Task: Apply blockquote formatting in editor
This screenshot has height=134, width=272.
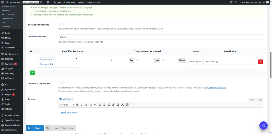Action: pyautogui.click(x=95, y=105)
